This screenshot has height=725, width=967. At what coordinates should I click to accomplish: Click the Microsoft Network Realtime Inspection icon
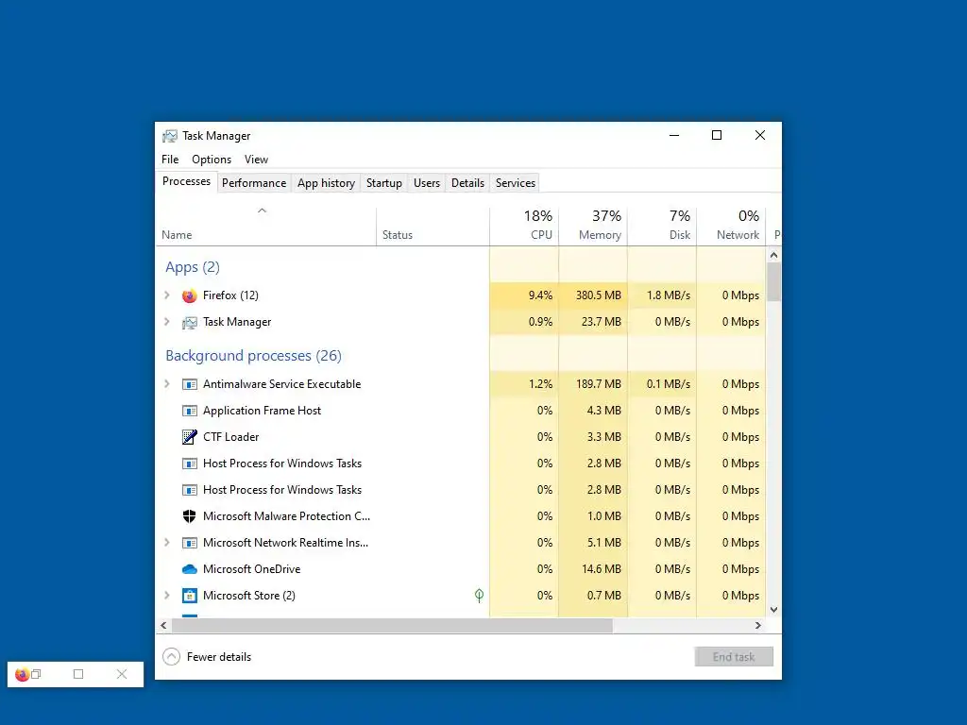coord(189,543)
